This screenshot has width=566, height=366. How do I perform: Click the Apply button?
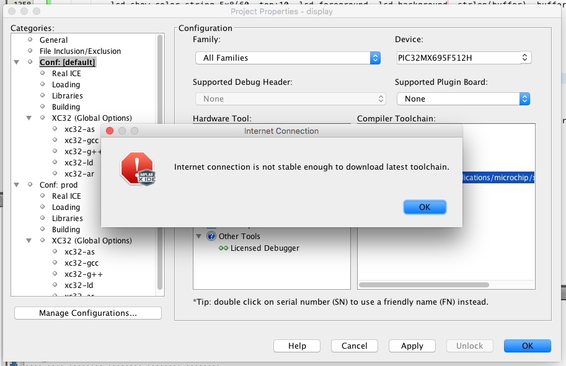[x=412, y=346]
